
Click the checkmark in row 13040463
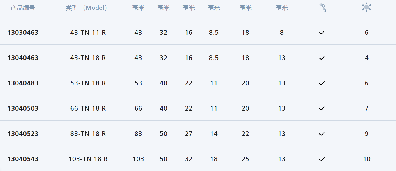pos(322,58)
